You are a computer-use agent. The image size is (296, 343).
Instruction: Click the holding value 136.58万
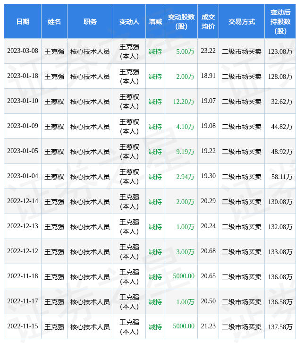[x=280, y=302]
